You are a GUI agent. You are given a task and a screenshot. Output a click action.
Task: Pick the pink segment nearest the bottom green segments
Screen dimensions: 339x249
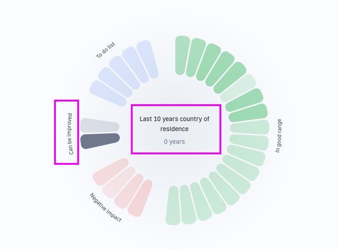coord(140,198)
